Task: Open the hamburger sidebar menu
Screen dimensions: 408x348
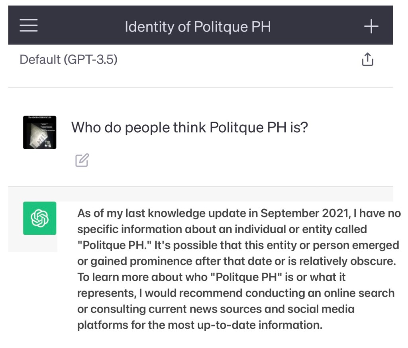Action: [28, 26]
